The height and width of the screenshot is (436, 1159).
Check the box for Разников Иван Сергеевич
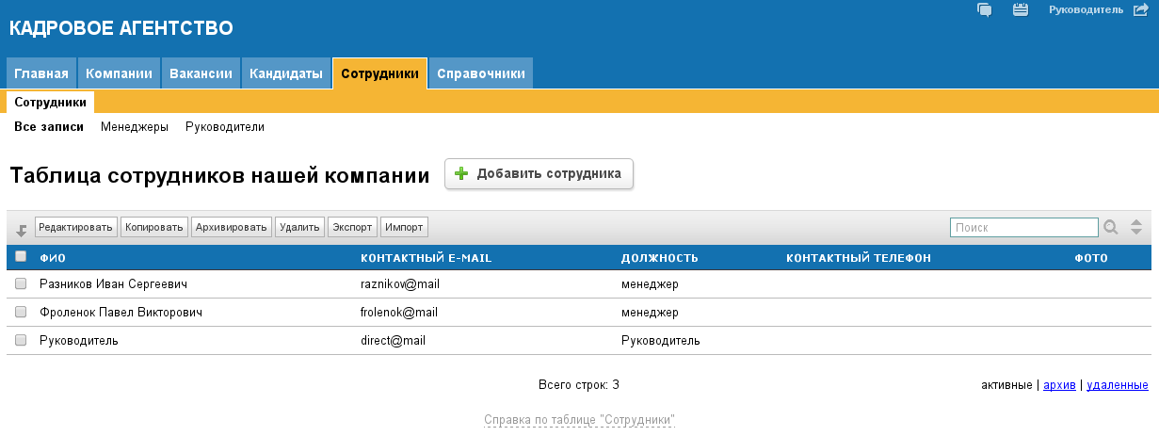21,284
